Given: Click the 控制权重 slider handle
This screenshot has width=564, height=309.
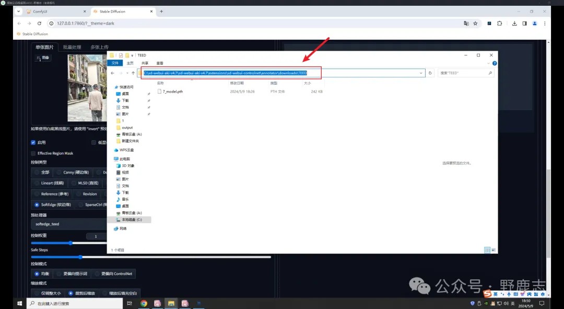Looking at the screenshot, I should pyautogui.click(x=70, y=243).
